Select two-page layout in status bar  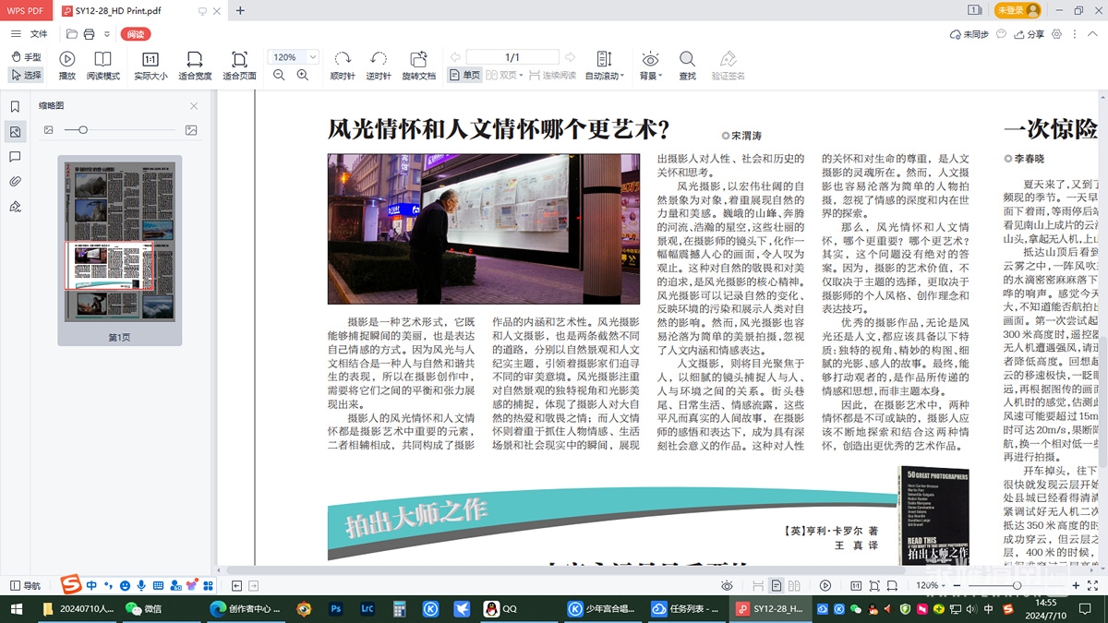pos(795,585)
